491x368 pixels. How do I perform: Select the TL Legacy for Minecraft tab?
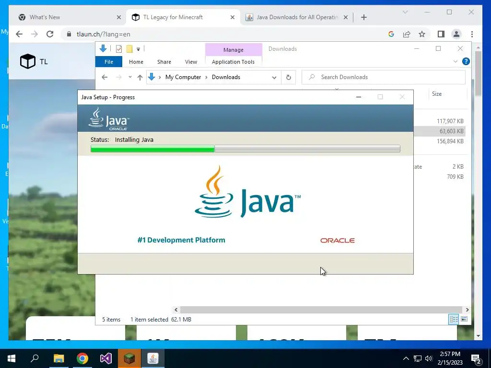click(x=183, y=17)
